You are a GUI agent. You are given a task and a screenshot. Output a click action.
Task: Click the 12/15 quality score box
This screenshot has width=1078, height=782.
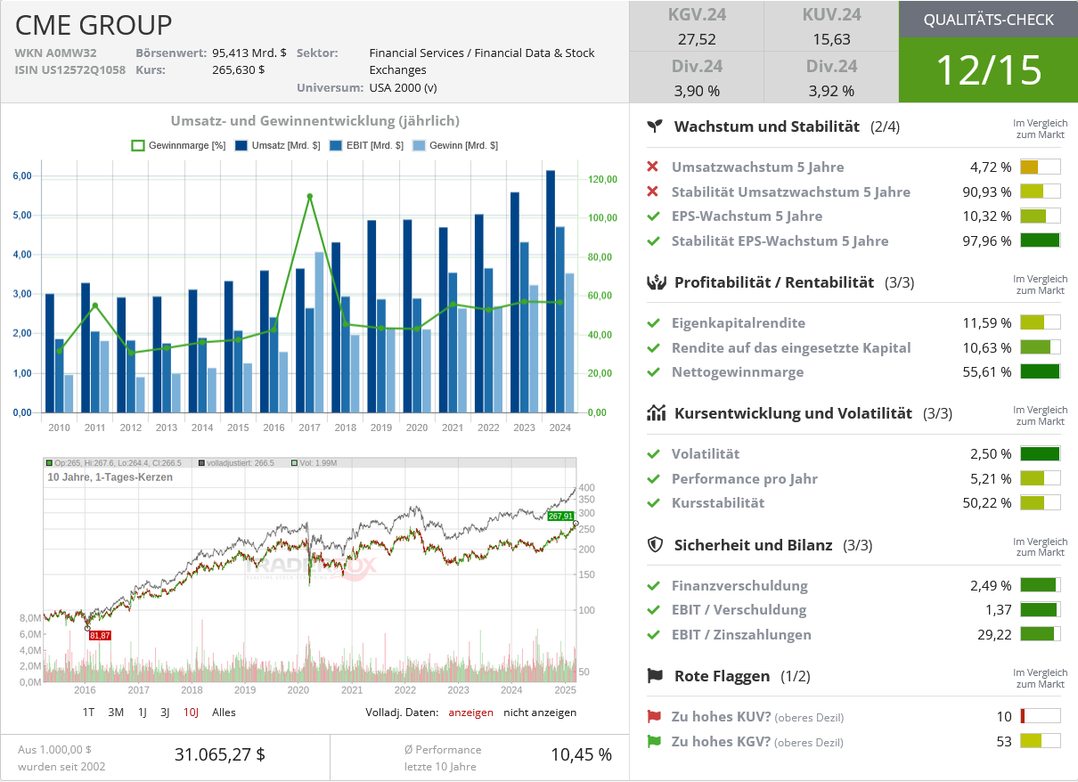989,70
